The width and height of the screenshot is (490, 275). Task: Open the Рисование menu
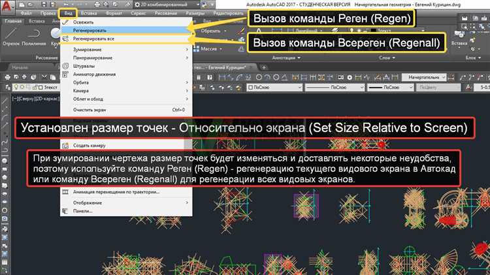click(x=166, y=14)
